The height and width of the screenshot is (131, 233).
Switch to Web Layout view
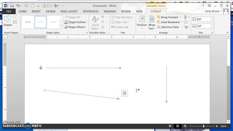click(x=185, y=126)
